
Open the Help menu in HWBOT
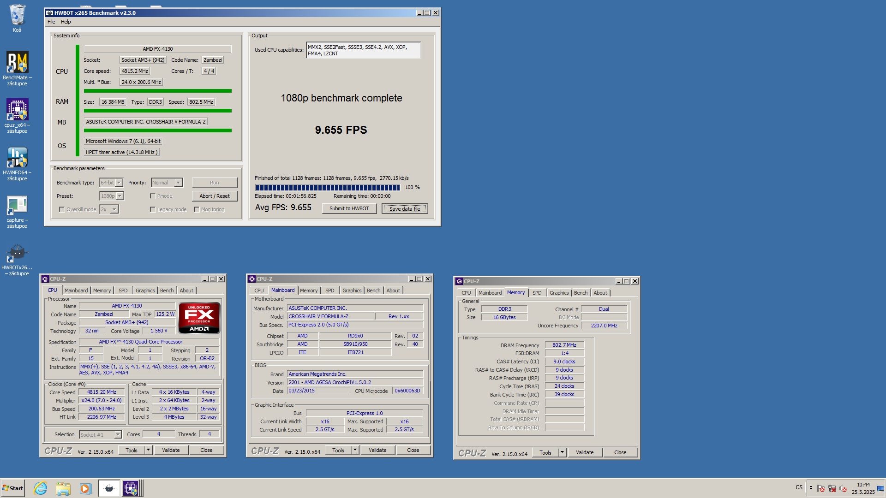point(66,22)
